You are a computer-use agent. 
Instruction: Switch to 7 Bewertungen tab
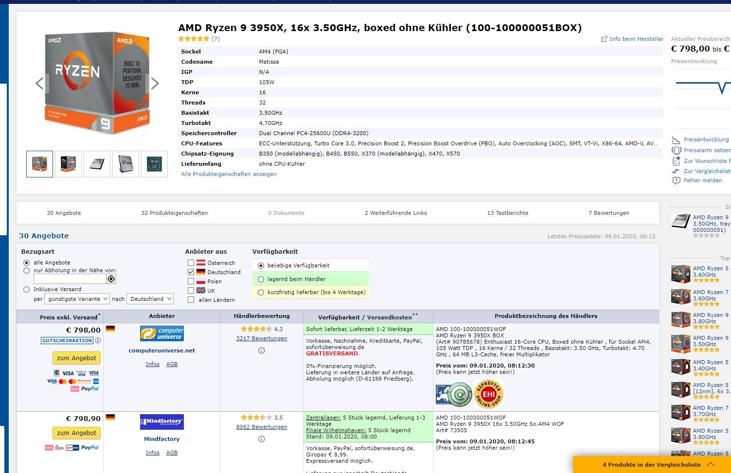point(609,213)
